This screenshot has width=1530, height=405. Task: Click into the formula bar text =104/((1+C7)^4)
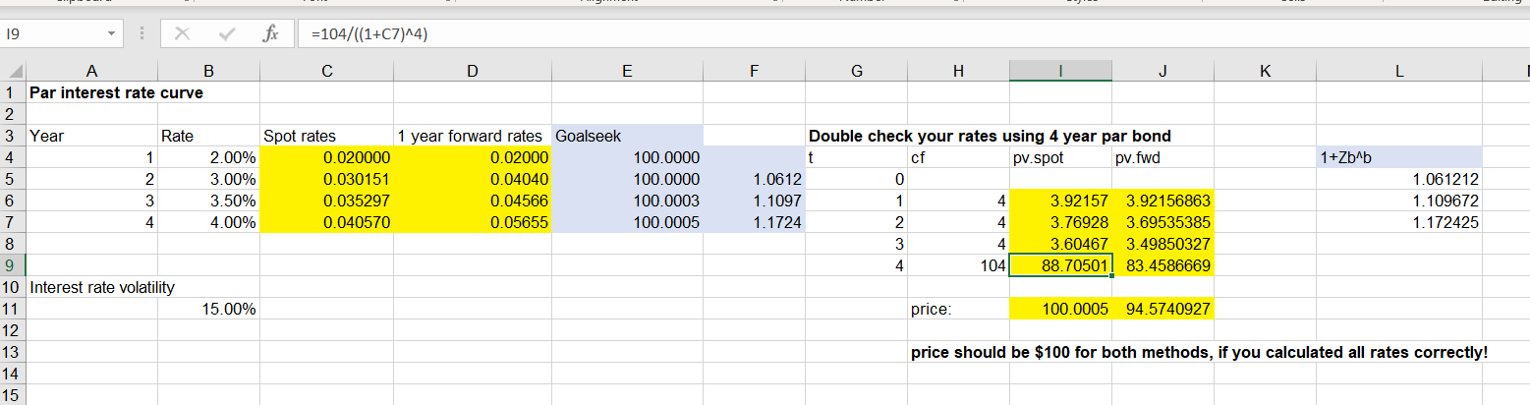click(x=368, y=33)
